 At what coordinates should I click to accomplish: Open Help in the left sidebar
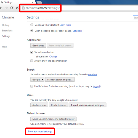click(x=4, y=47)
